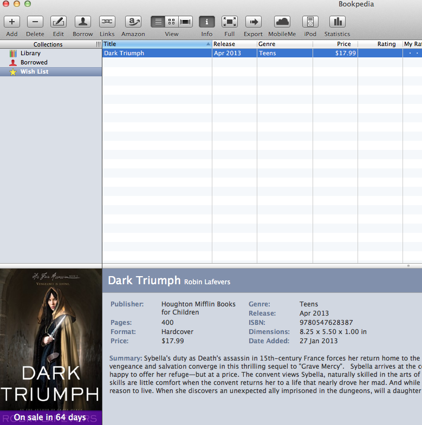Click the ISBN value 9780547628387

tap(326, 323)
